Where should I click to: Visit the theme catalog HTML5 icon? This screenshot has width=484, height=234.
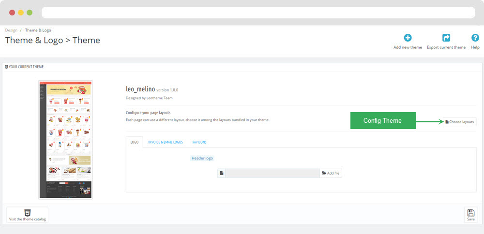click(28, 213)
